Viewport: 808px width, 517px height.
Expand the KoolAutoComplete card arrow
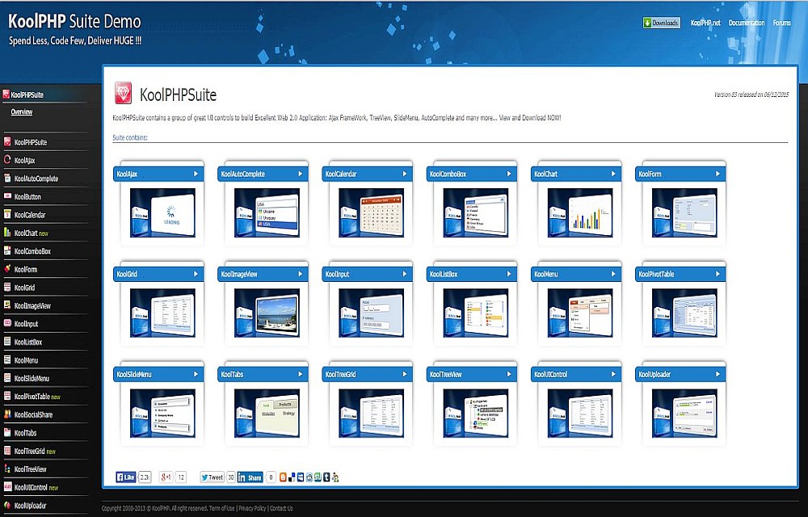pos(301,174)
